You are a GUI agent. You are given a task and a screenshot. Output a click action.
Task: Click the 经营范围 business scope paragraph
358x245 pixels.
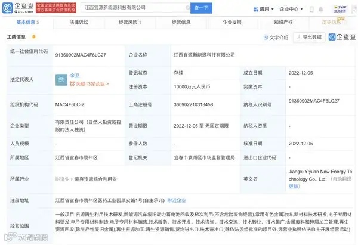203,222
